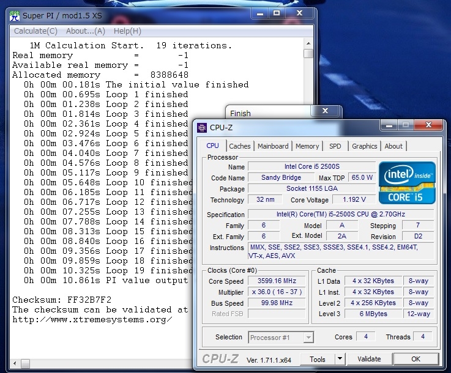Click the Level 3 associativity 12-way
The width and height of the screenshot is (451, 373).
pyautogui.click(x=419, y=314)
